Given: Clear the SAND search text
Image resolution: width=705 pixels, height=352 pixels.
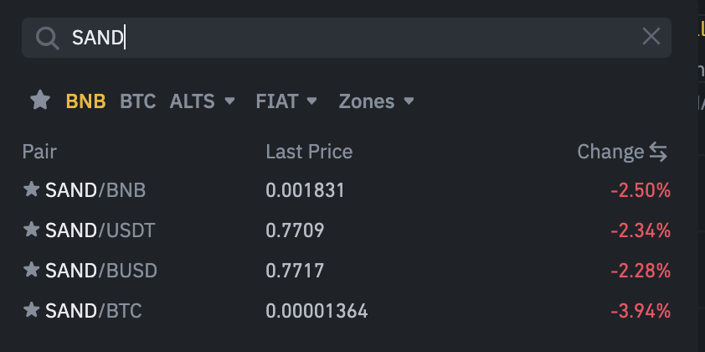Looking at the screenshot, I should point(651,36).
